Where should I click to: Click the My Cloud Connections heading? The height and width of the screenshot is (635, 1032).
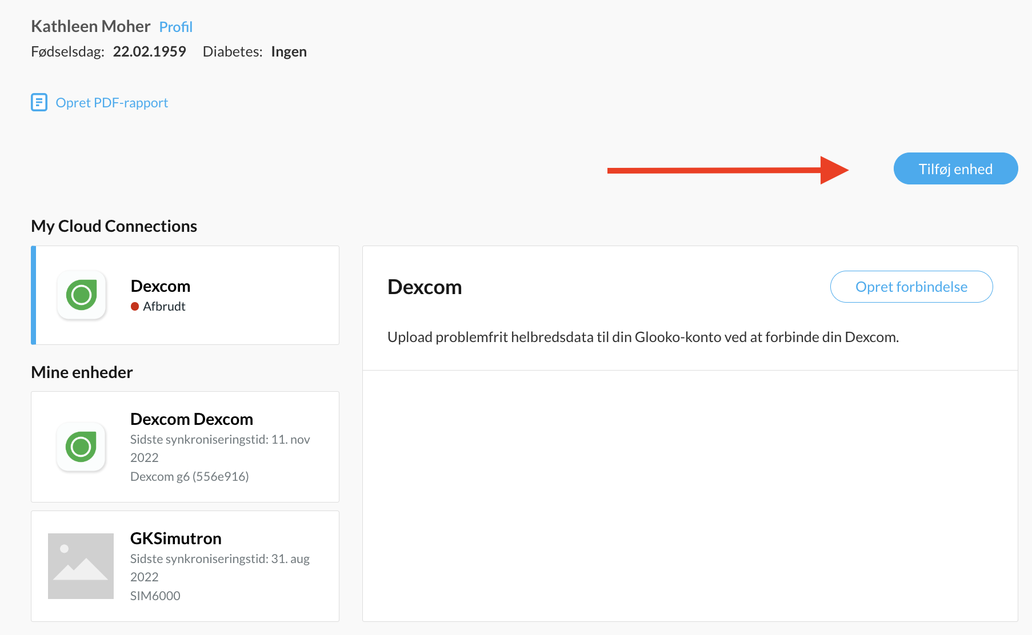click(x=114, y=226)
